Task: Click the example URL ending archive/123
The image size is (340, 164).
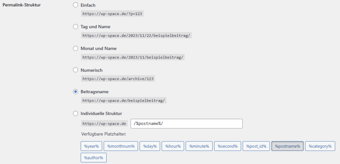Action: [118, 79]
